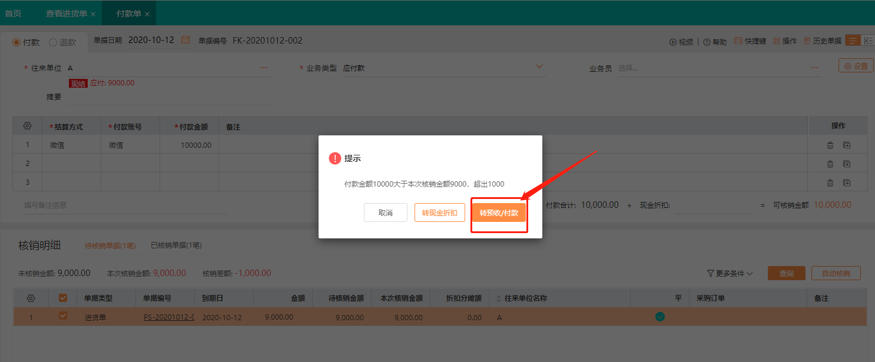
Task: Click the 付款金额 10000.00 cell
Action: [189, 145]
